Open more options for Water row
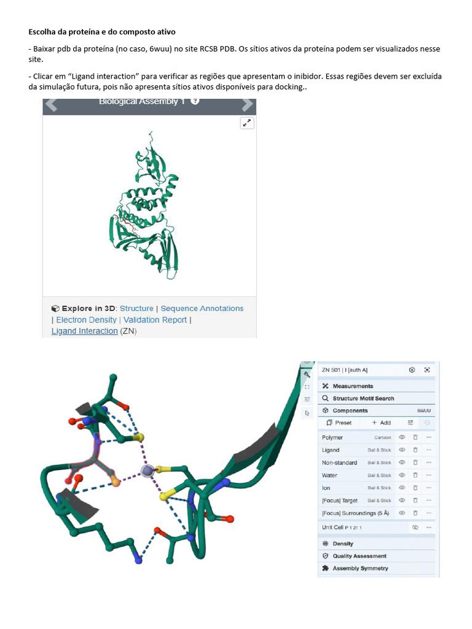The width and height of the screenshot is (472, 629). pos(428,475)
